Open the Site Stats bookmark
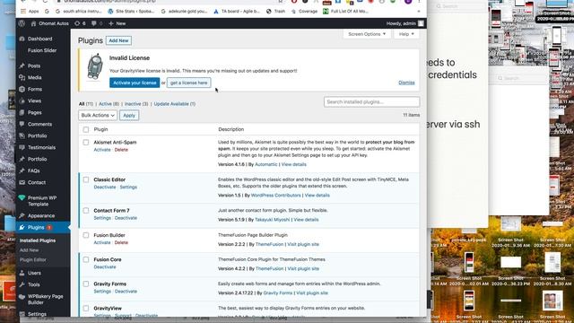The width and height of the screenshot is (574, 323). tap(131, 12)
